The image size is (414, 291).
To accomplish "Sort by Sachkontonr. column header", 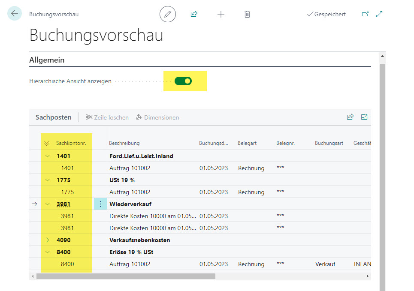I will (x=71, y=143).
